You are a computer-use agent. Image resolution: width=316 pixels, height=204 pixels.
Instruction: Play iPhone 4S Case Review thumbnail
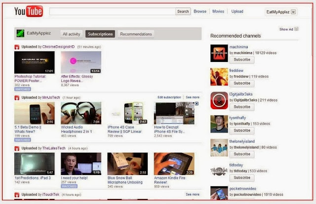(127, 113)
